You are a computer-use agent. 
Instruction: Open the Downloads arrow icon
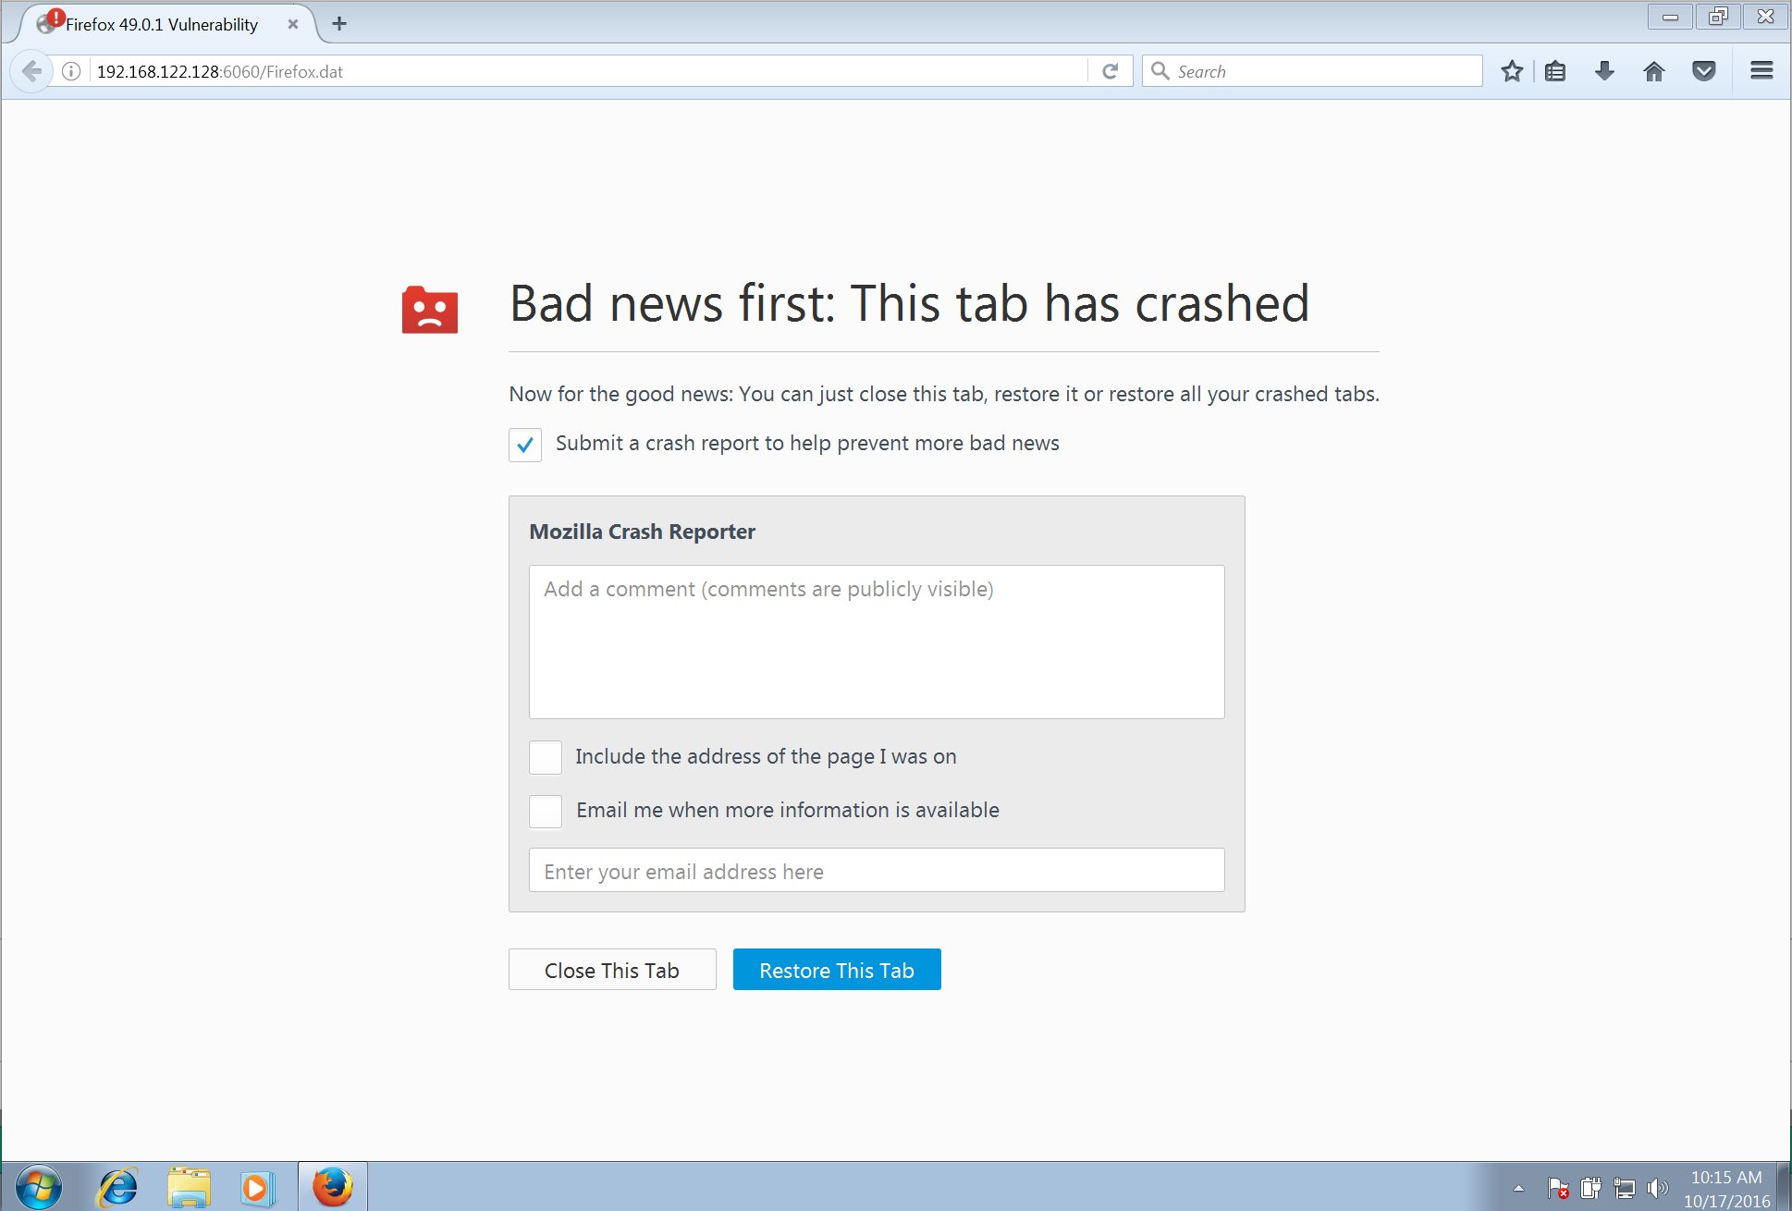pyautogui.click(x=1604, y=71)
